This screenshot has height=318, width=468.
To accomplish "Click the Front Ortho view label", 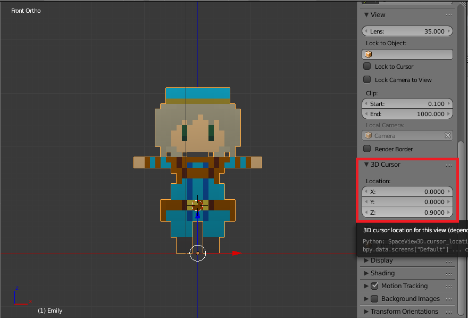I will point(26,11).
